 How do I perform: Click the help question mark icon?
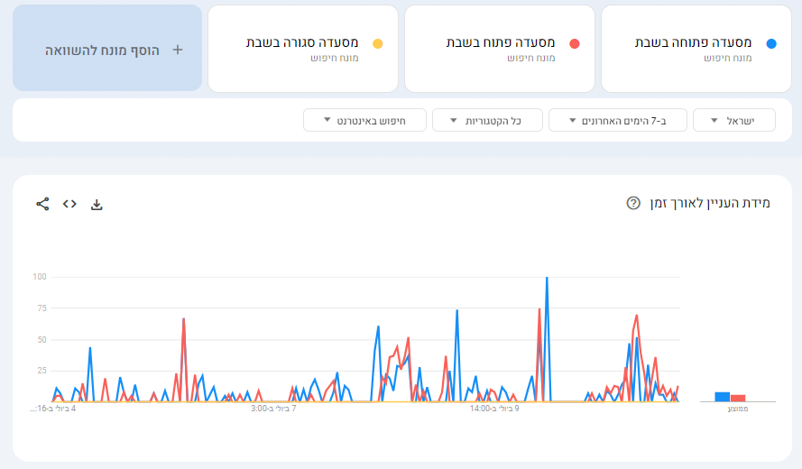[x=633, y=203]
